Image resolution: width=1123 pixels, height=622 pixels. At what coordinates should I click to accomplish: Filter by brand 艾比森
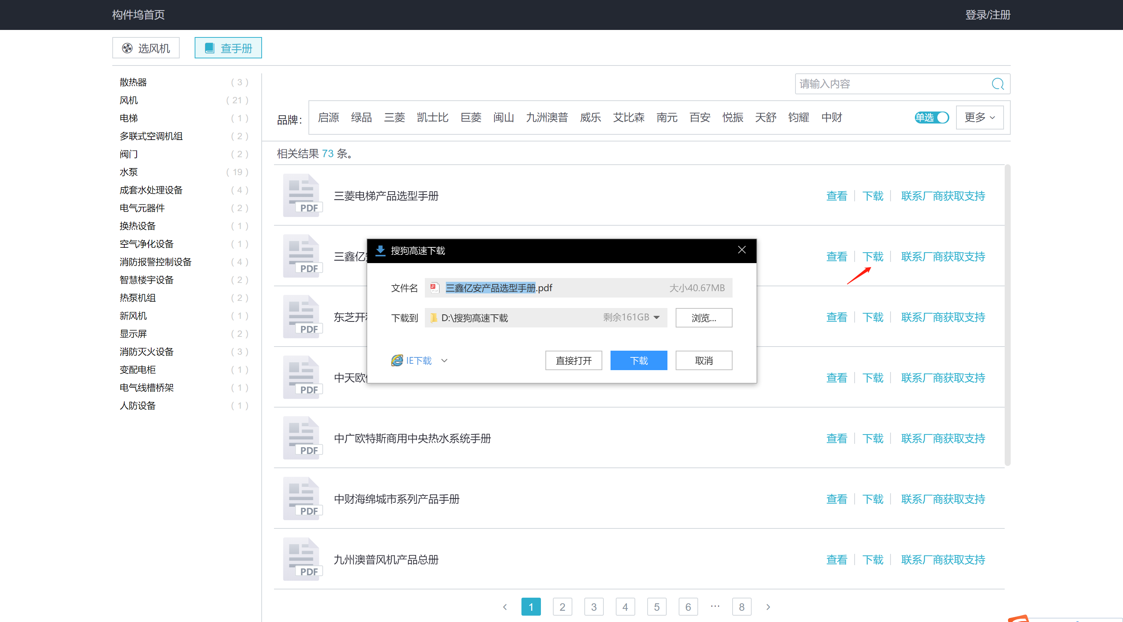pos(629,117)
